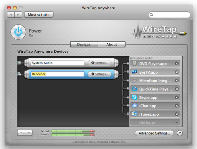
Task: Click the iTunes.app icon
Action: coord(134,114)
